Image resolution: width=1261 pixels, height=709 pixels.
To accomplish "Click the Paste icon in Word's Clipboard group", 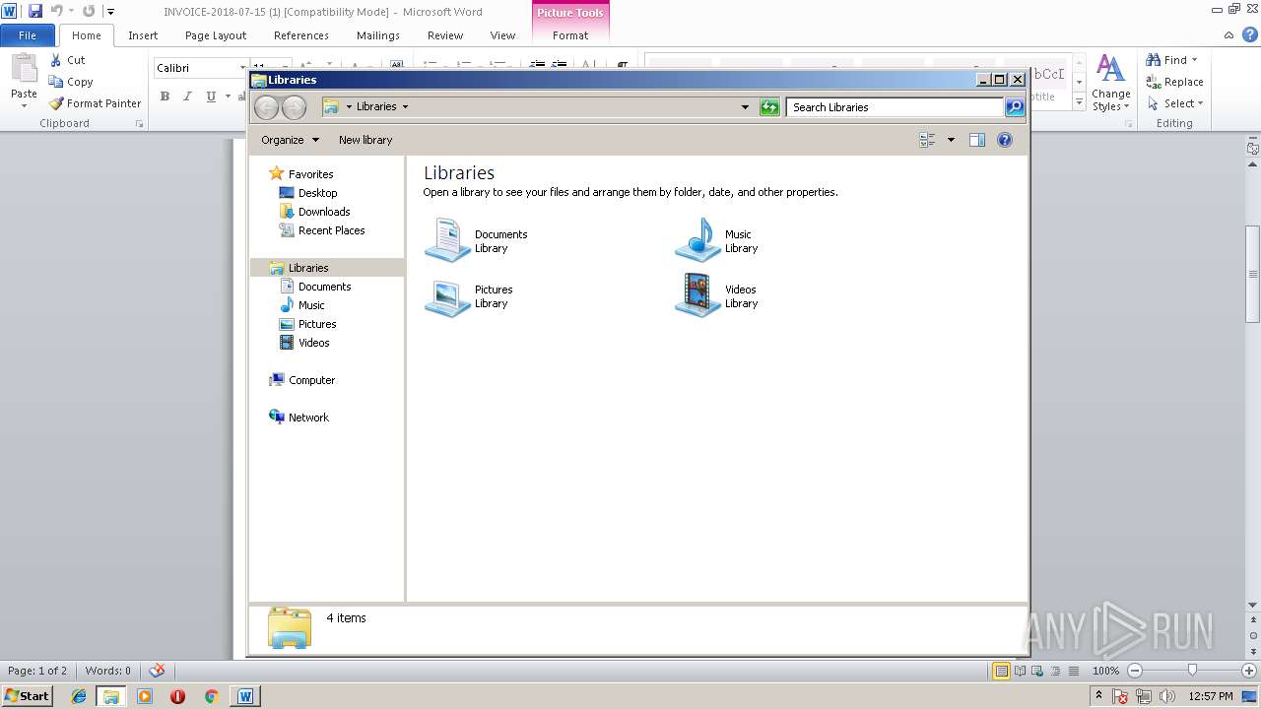I will [x=24, y=69].
